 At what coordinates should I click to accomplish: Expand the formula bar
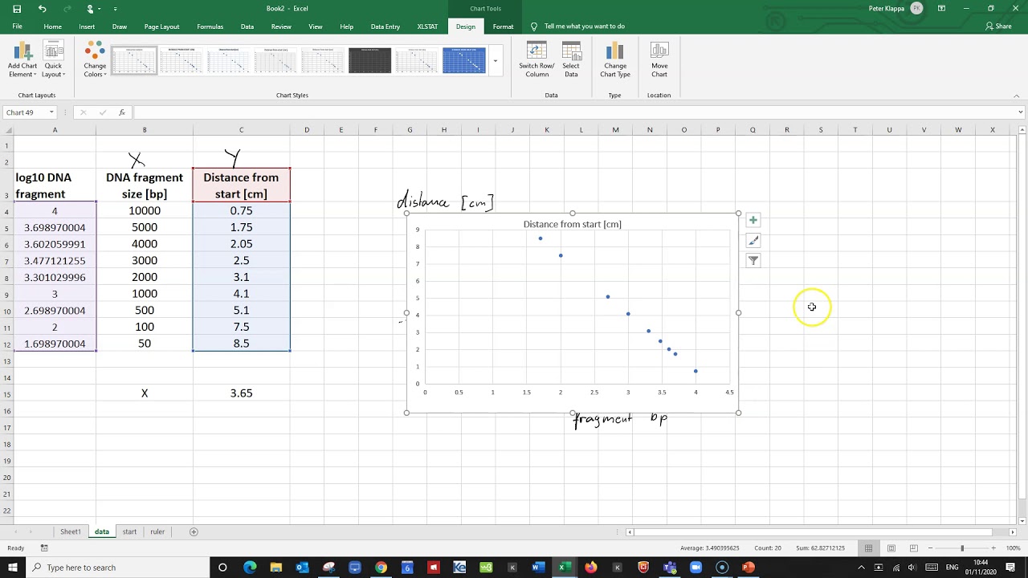pos(1021,112)
